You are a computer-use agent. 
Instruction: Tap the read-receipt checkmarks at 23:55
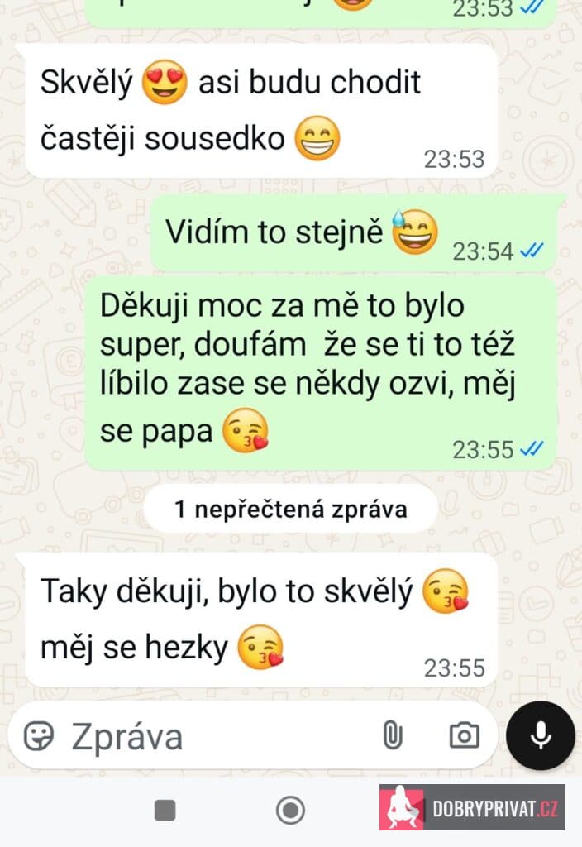532,448
